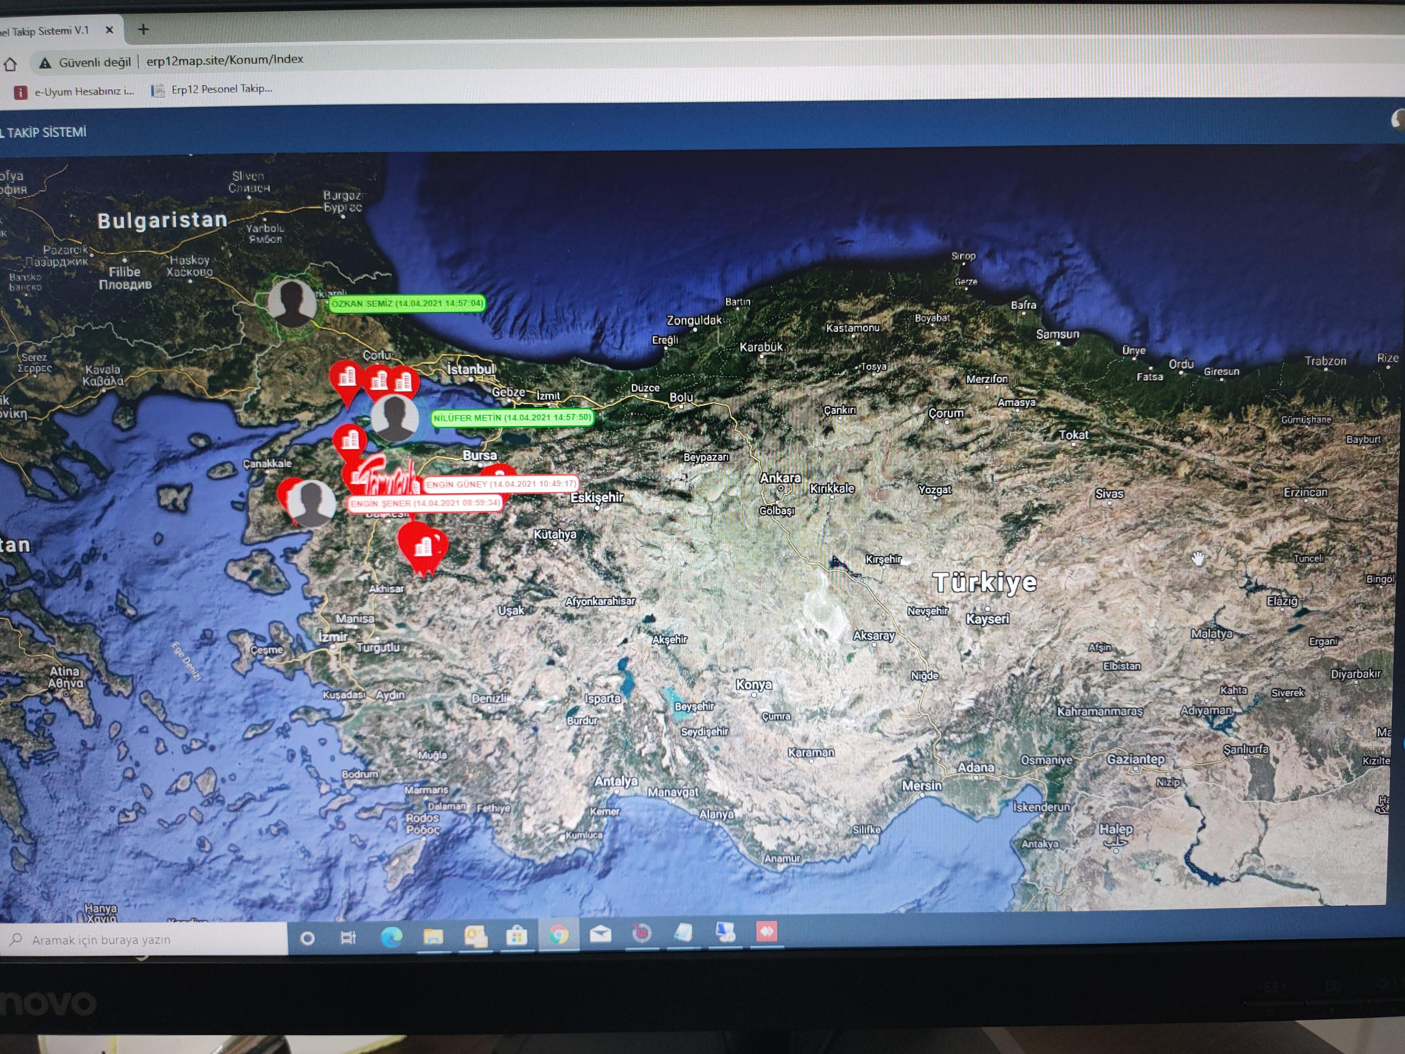The image size is (1405, 1054).
Task: Click the ENGİN GÜNEY red label
Action: click(x=501, y=484)
